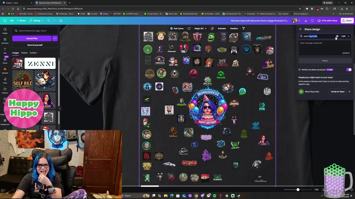
Task: Open the insights chart icon
Action: (306, 20)
